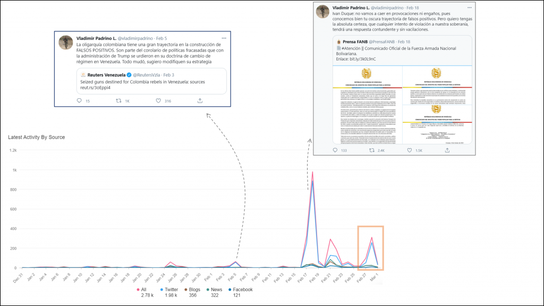The width and height of the screenshot is (544, 306).
Task: Click @PrensaFANB handle
Action: (x=381, y=41)
